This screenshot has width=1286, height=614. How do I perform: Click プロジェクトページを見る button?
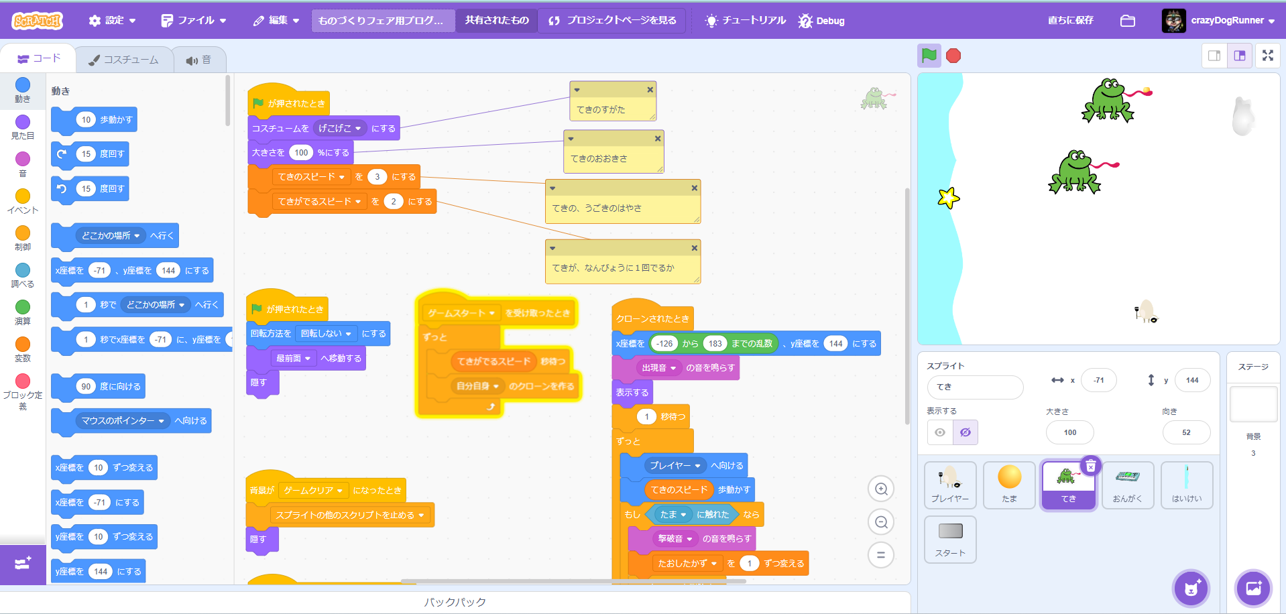point(612,21)
